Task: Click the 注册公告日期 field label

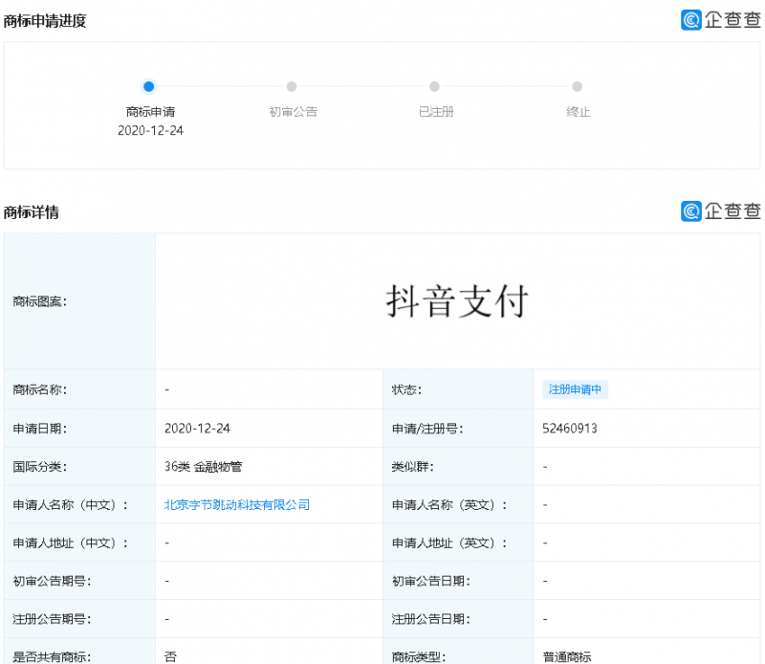Action: pos(431,619)
